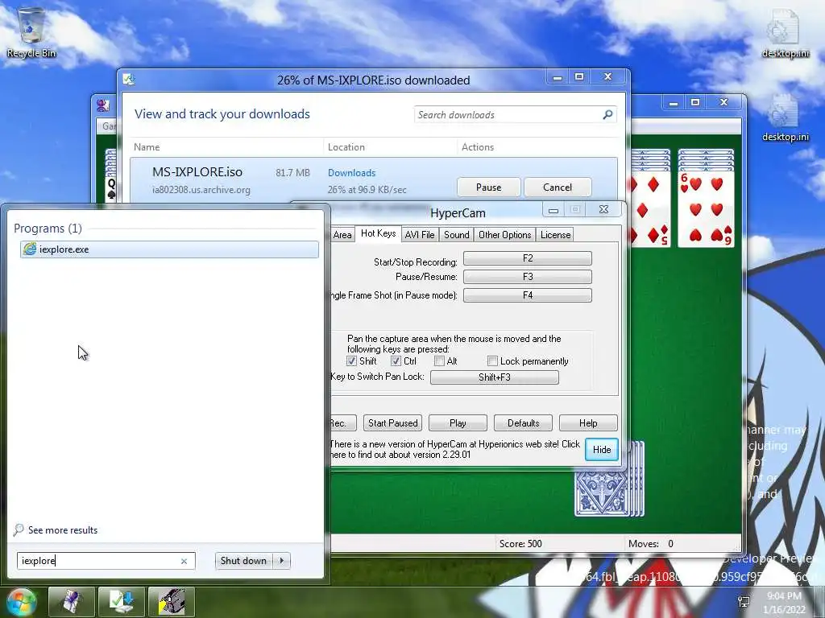Screen dimensions: 825x618
Task: Click the Location column header
Action: click(346, 147)
